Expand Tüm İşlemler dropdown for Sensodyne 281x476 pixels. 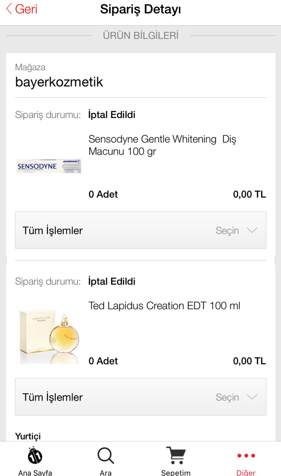(x=141, y=230)
